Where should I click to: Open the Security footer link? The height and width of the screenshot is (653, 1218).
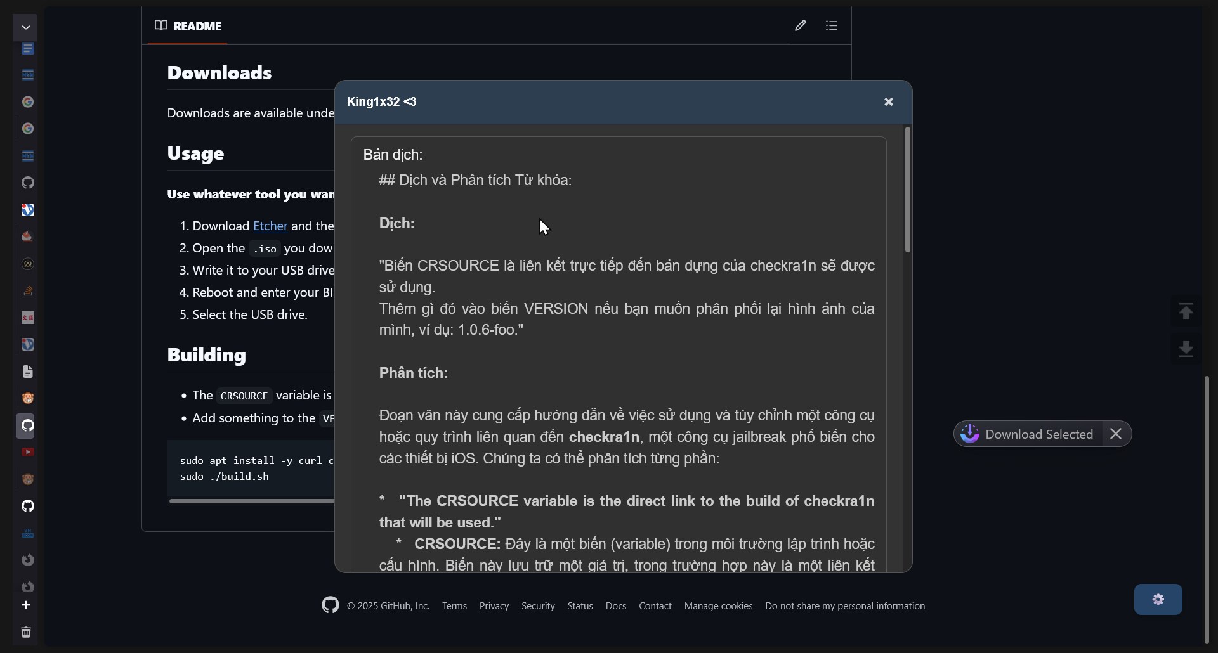538,606
